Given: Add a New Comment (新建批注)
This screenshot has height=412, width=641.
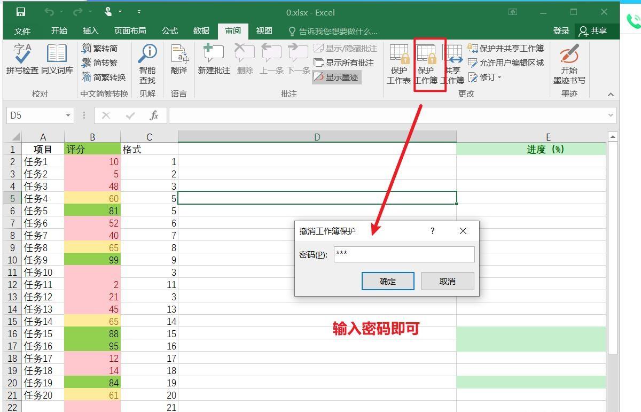Looking at the screenshot, I should pyautogui.click(x=214, y=59).
